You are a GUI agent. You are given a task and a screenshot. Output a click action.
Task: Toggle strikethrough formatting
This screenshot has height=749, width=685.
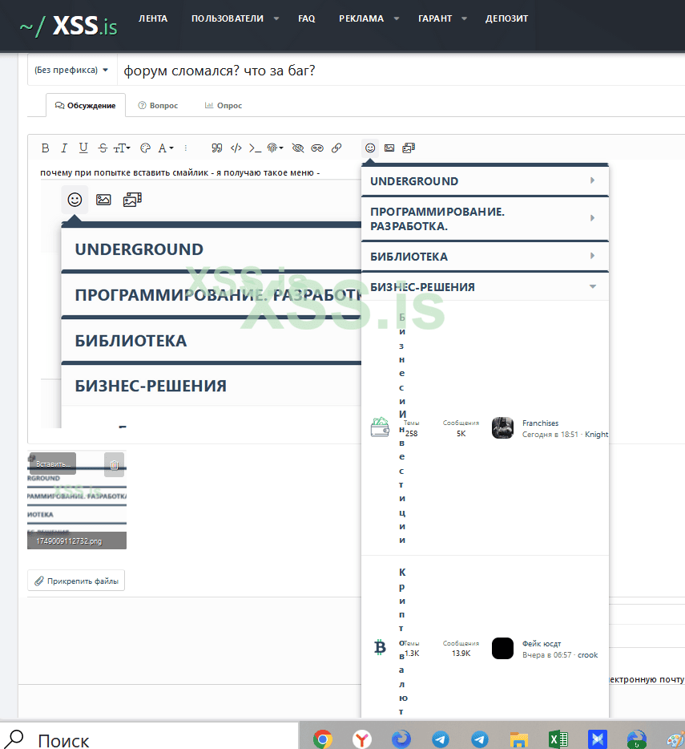tap(103, 148)
